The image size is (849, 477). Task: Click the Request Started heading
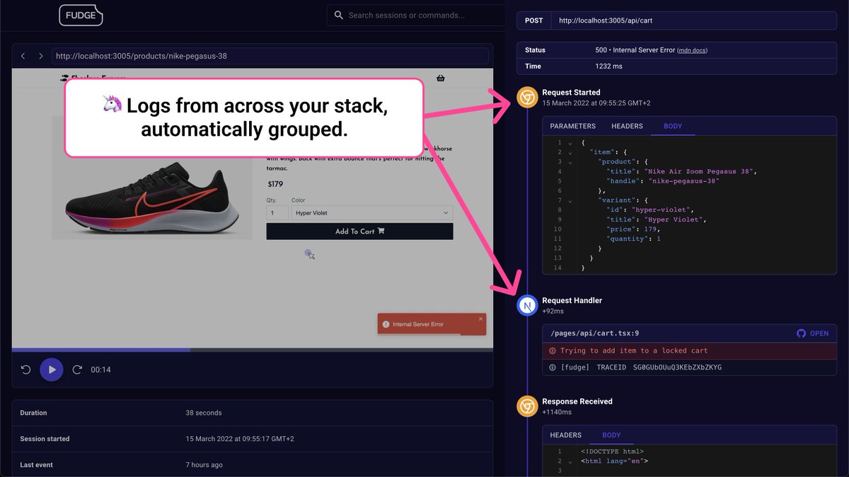571,93
